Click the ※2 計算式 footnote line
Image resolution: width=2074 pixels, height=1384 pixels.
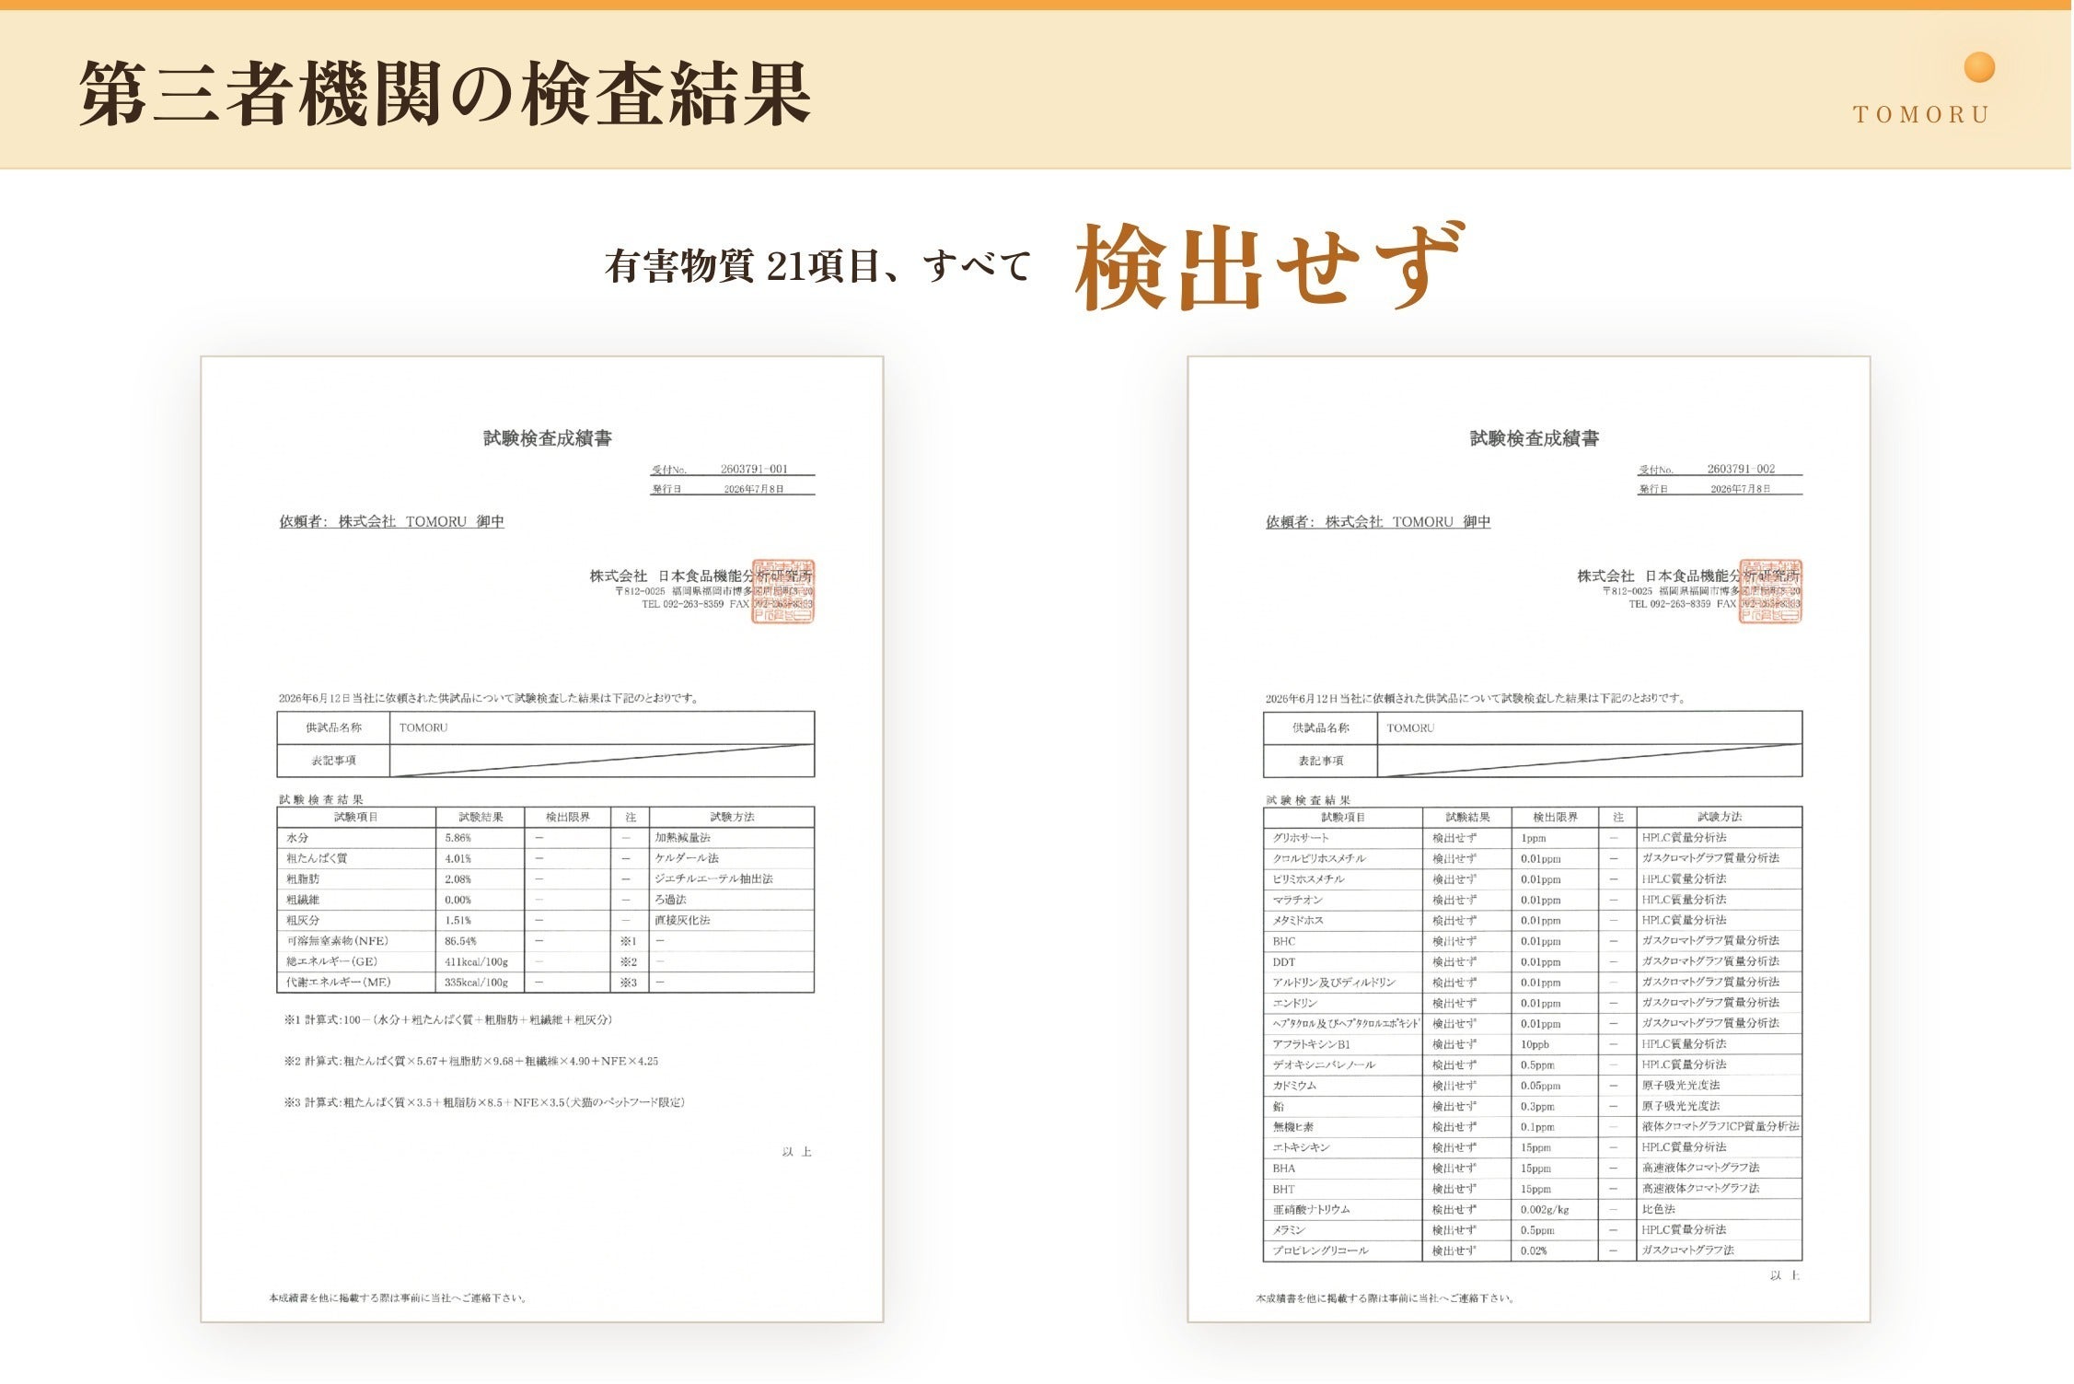coord(471,1062)
